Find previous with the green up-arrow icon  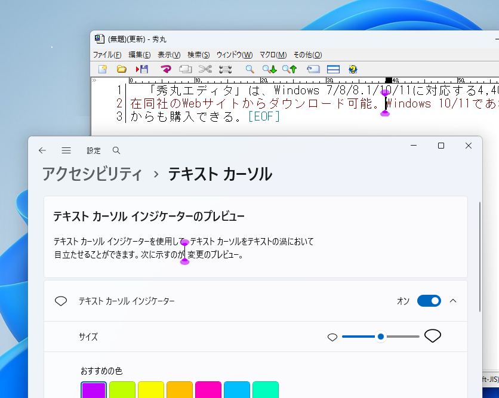pyautogui.click(x=289, y=69)
